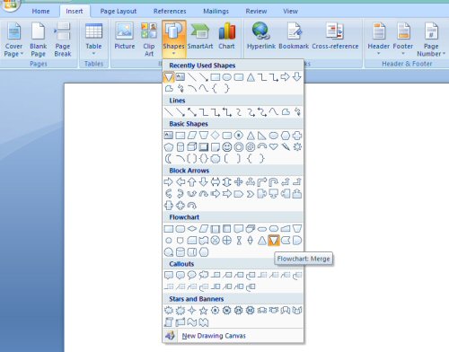
Task: Select the Right Triangle in Basic Shapes
Action: pyautogui.click(x=262, y=136)
